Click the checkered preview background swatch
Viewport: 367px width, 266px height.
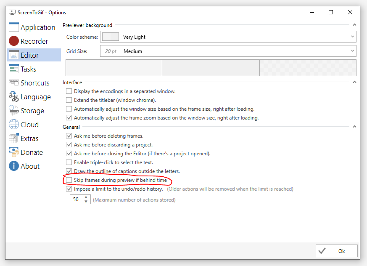coord(308,68)
